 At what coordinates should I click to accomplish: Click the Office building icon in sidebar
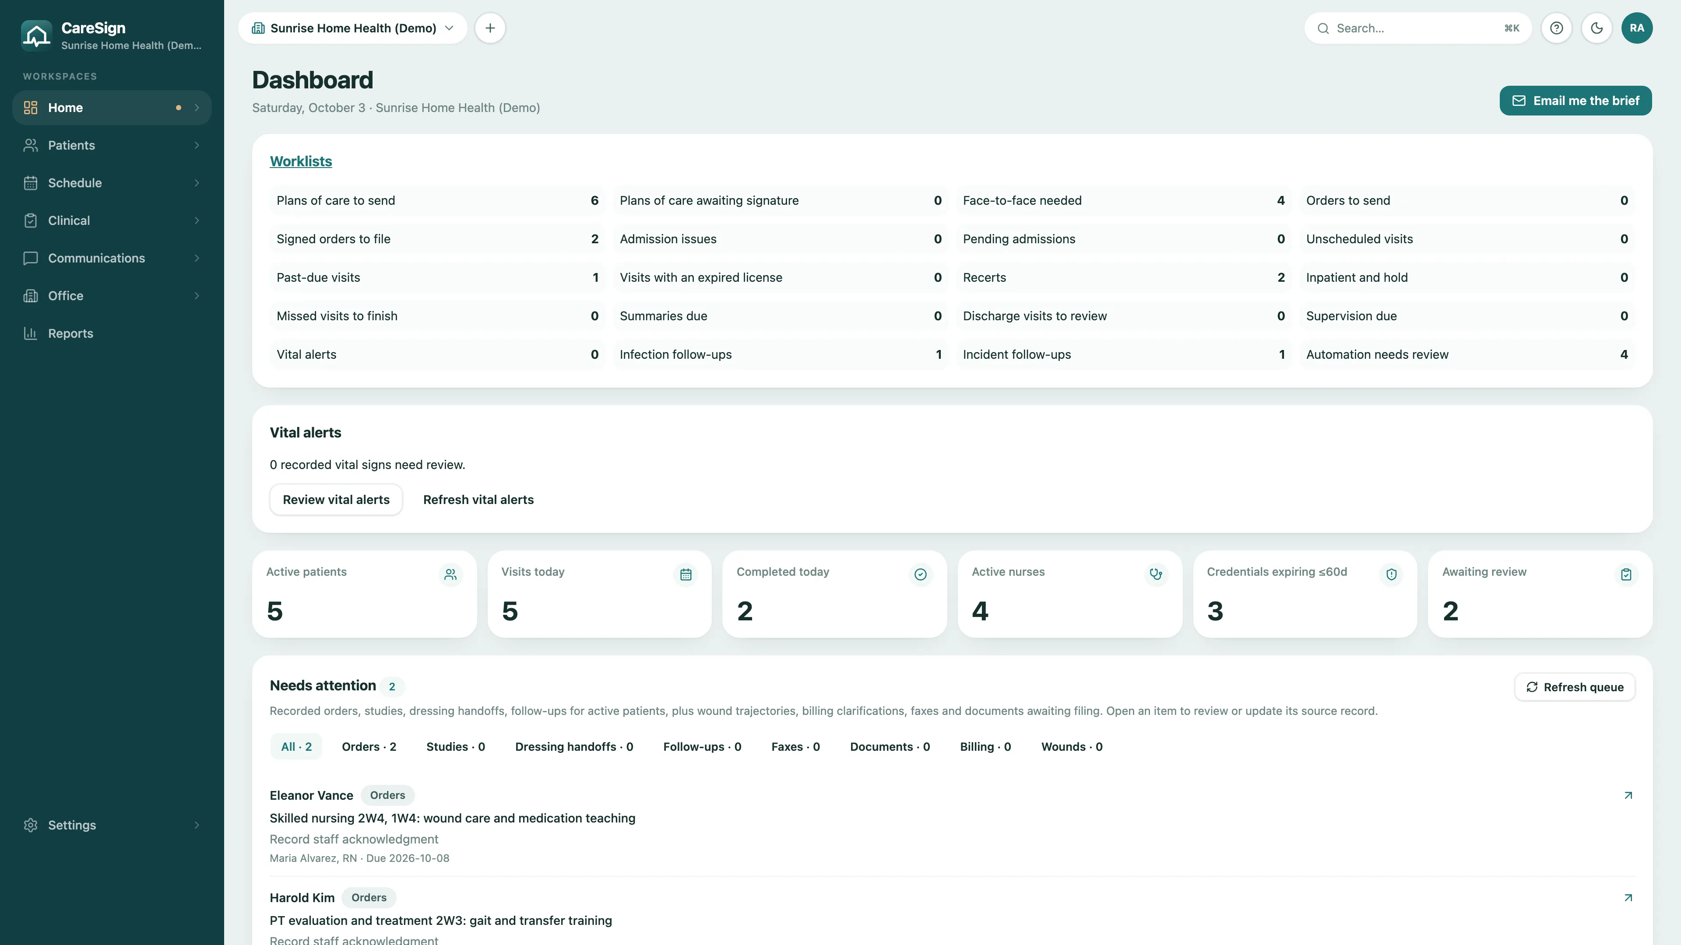click(x=31, y=296)
